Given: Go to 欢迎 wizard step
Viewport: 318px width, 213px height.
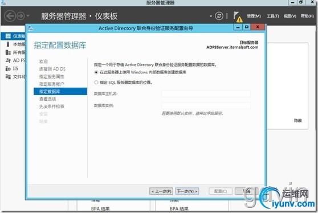Looking at the screenshot, I should (43, 62).
